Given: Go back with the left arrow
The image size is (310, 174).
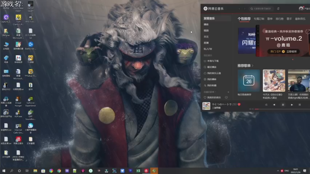Looking at the screenshot, I should 239,9.
